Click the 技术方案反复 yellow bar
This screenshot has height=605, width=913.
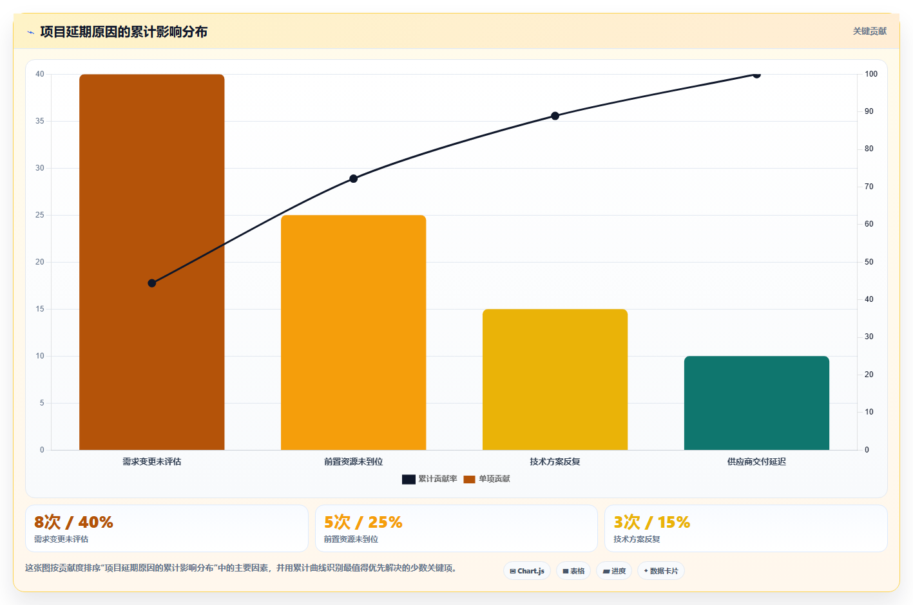[555, 380]
